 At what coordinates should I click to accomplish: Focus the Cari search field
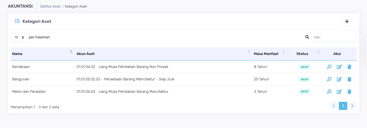[x=334, y=37]
